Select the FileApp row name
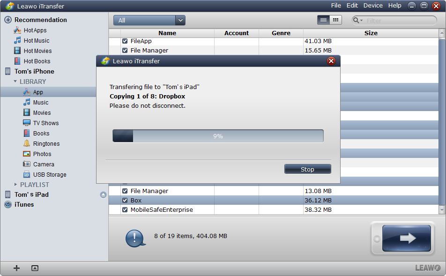 [141, 41]
